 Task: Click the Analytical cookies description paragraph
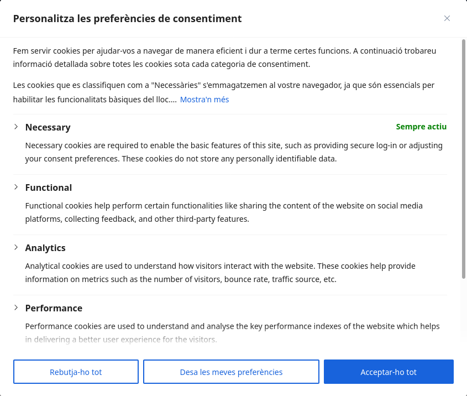pos(219,273)
